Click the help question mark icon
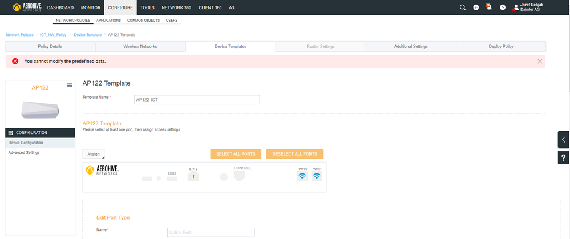The width and height of the screenshot is (570, 239). pos(564,158)
